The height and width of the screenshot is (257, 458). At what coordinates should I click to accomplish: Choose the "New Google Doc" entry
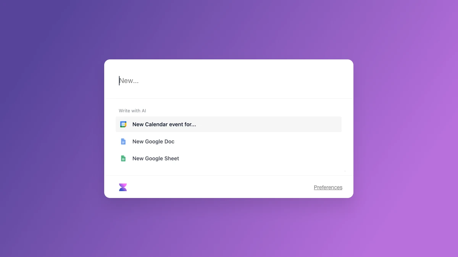(x=229, y=142)
